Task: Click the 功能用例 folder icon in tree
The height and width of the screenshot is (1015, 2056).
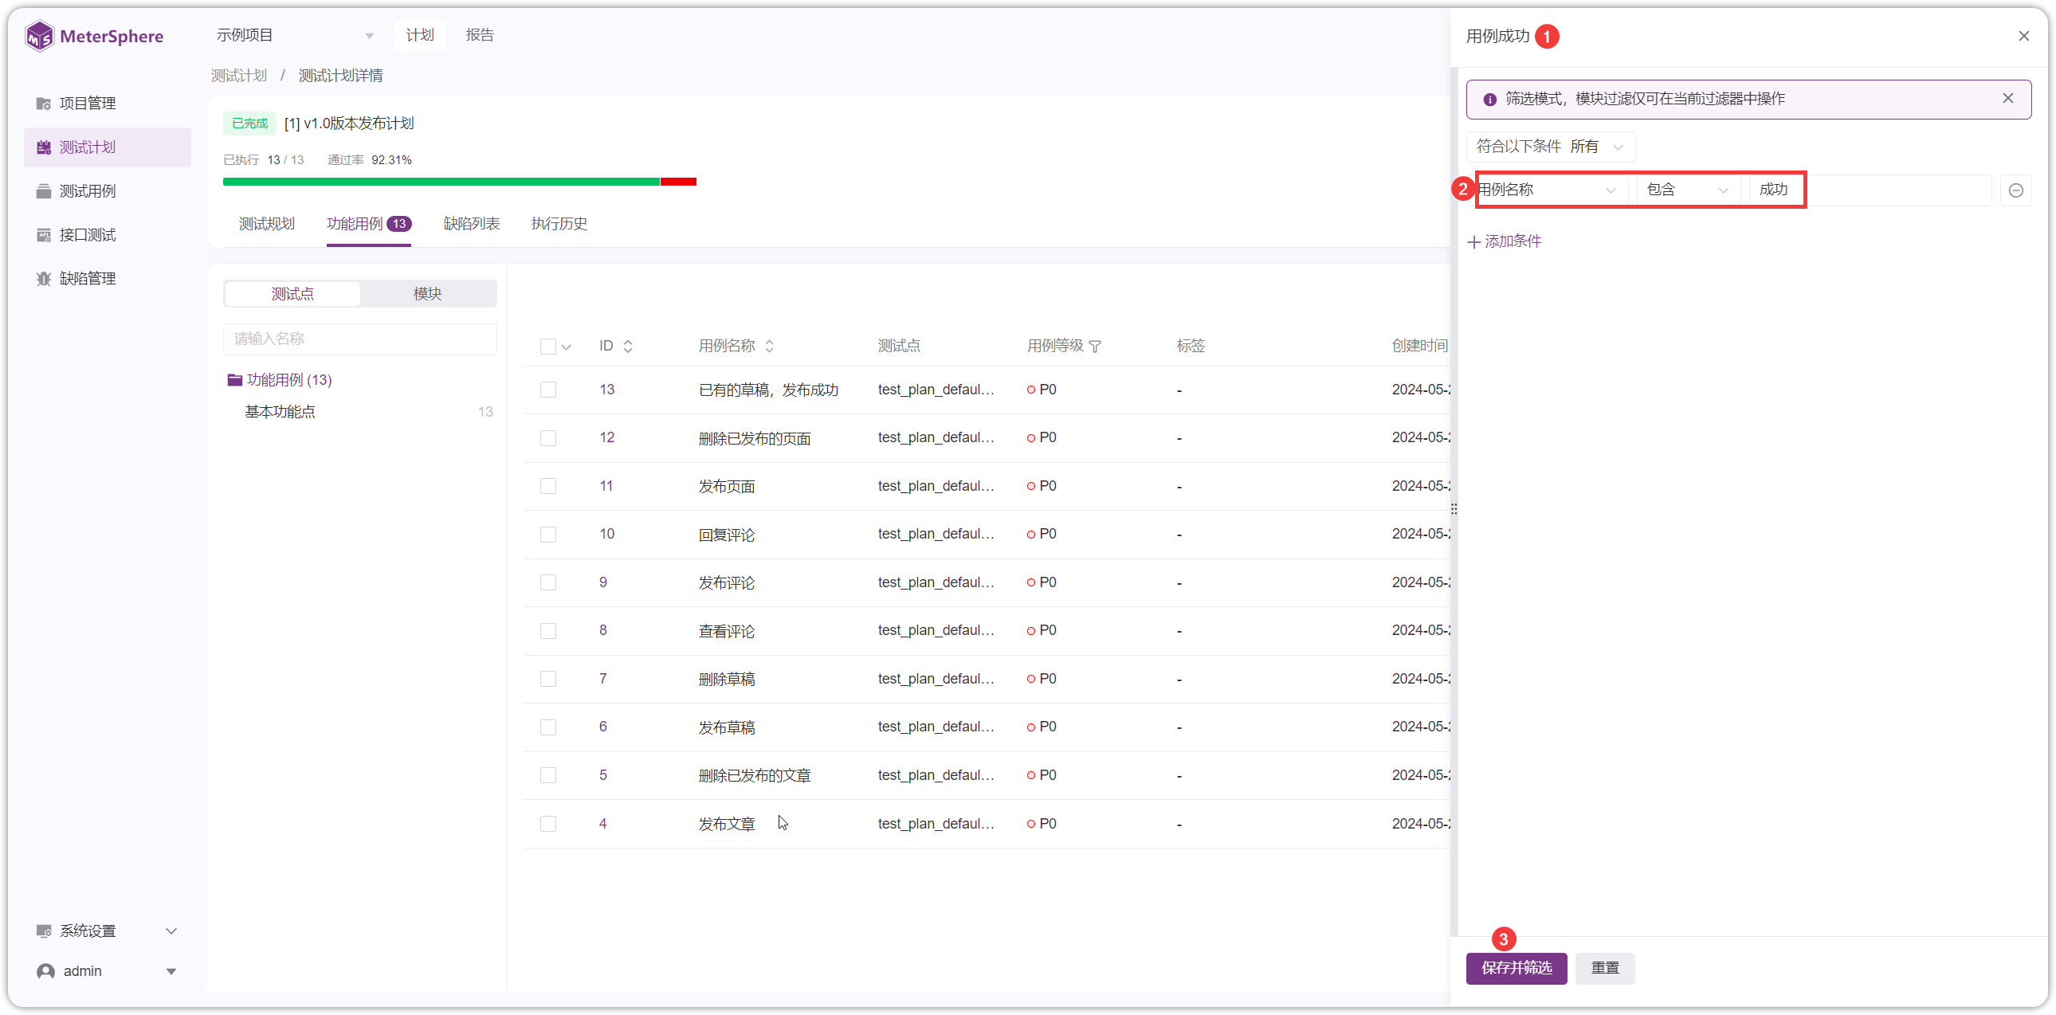Action: point(233,380)
